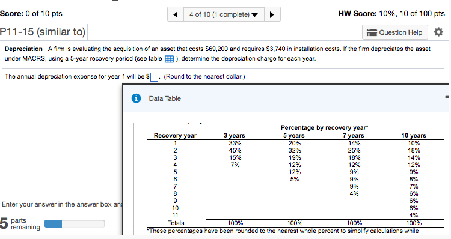This screenshot has width=451, height=239.
Task: Select the 20% cell for 5 years
Action: pyautogui.click(x=295, y=143)
